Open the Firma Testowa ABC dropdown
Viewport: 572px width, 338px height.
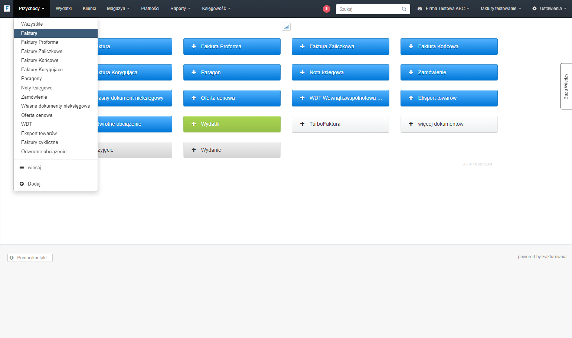[x=444, y=9]
